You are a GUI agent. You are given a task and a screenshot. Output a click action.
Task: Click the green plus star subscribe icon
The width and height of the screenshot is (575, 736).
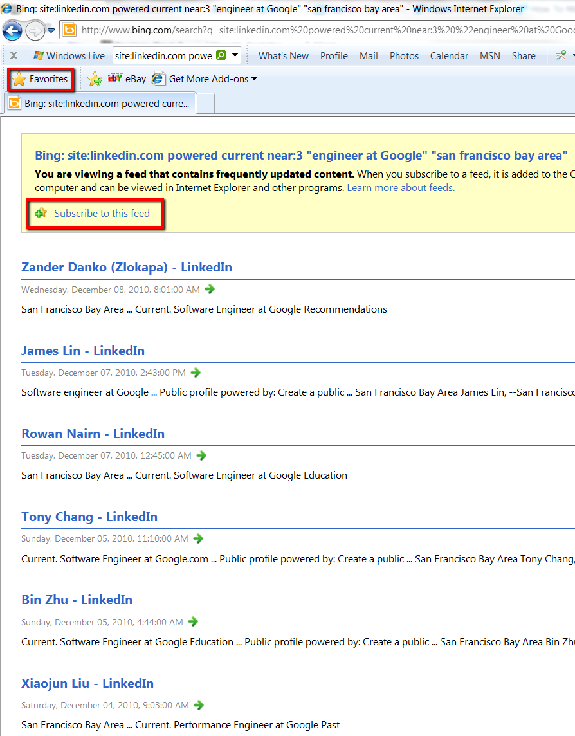[41, 213]
